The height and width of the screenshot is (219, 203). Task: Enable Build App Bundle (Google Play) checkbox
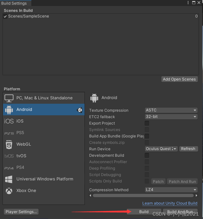(x=147, y=136)
